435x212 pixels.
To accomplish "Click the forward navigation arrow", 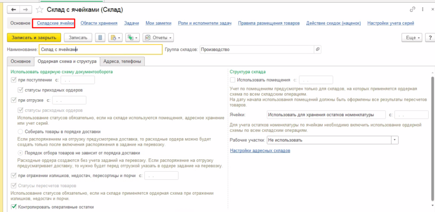I will (26, 10).
